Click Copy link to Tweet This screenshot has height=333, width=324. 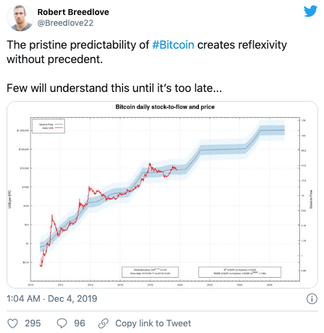[153, 323]
